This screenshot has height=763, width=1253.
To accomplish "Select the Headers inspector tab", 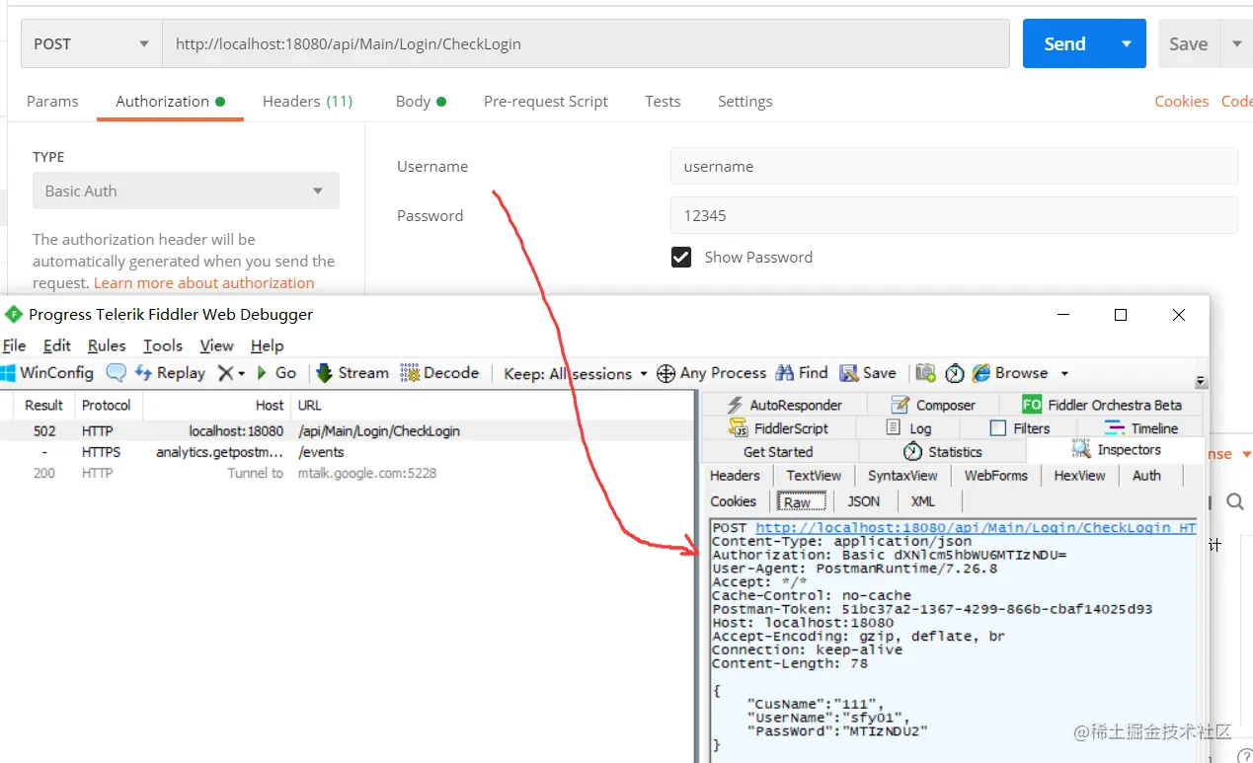I will point(735,476).
